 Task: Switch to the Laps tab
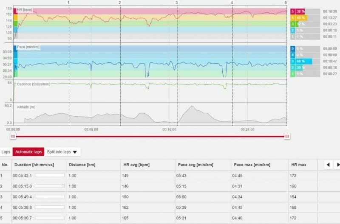tap(6, 152)
